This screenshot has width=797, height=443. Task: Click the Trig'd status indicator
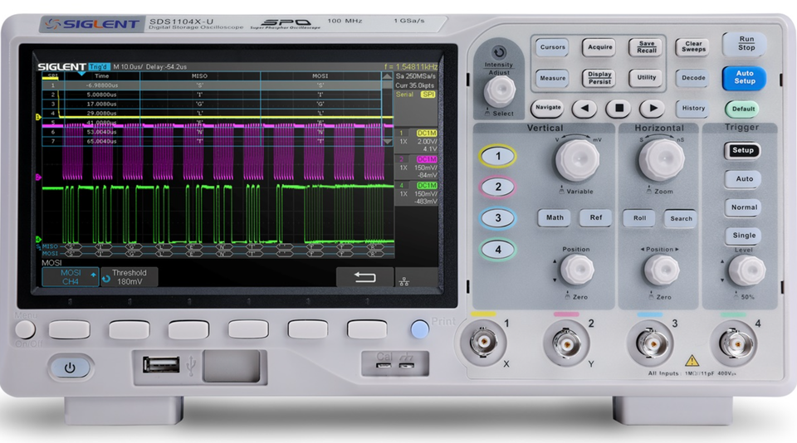99,66
